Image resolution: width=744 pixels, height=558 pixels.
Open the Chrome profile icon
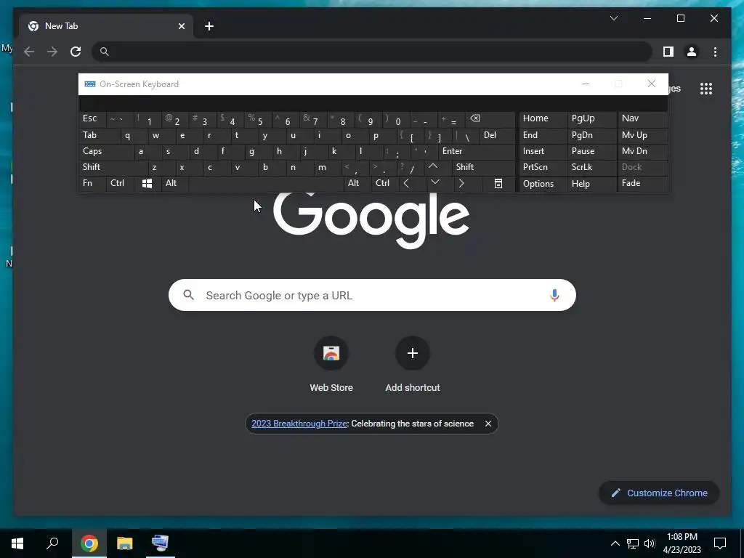coord(692,52)
